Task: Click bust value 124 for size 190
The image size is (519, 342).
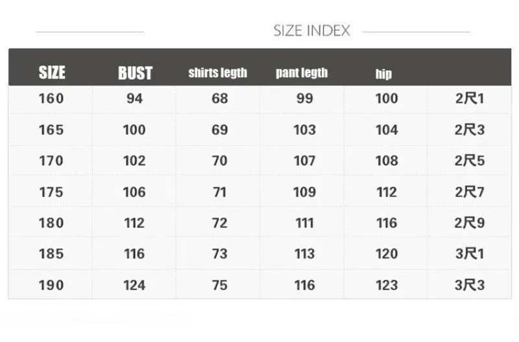Action: (134, 285)
